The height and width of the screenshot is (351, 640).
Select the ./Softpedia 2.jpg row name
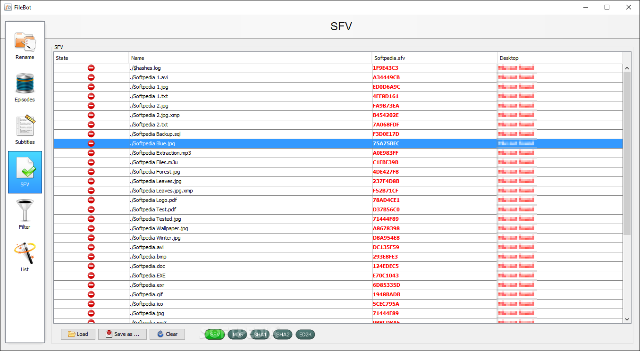point(149,106)
